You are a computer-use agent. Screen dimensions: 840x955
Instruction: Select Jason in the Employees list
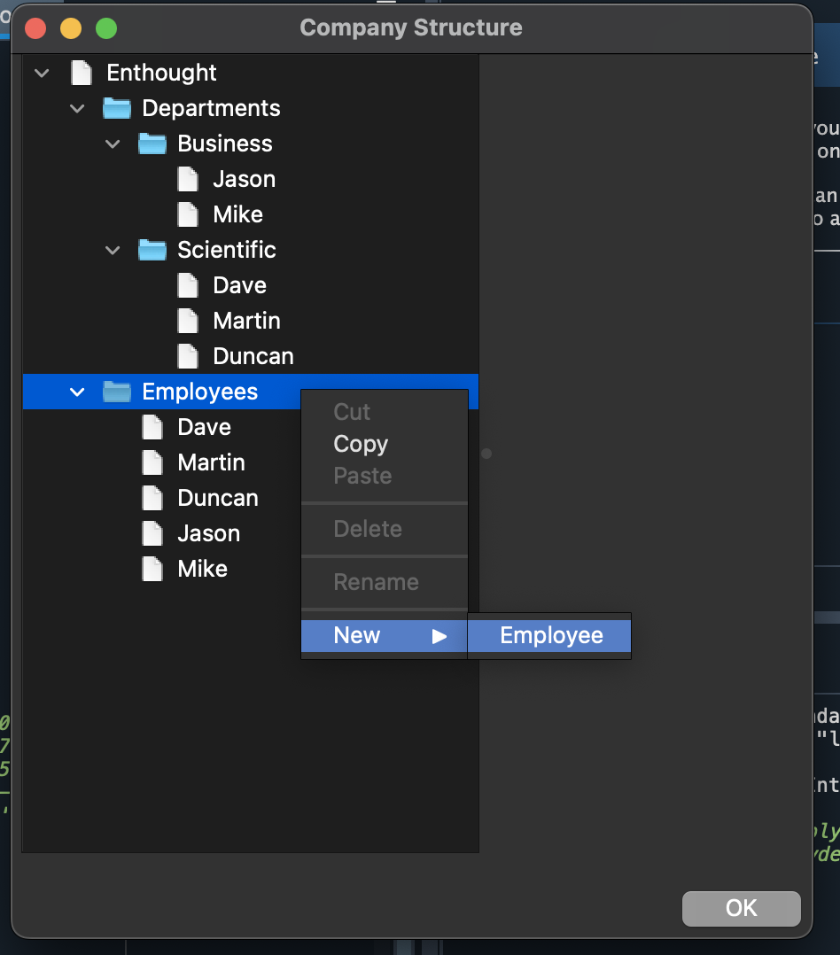coord(209,532)
